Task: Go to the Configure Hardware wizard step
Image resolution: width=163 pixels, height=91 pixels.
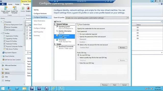Action: click(40, 13)
